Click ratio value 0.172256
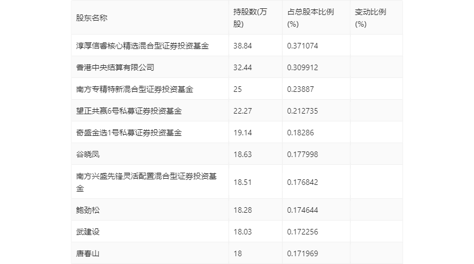The image size is (474, 264). click(x=303, y=232)
